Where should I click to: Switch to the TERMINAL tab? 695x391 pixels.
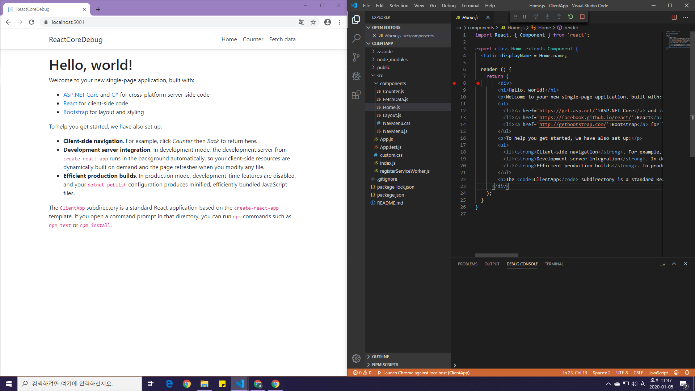tap(554, 264)
